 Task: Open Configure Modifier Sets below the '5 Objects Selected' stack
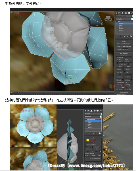(x=131, y=36)
